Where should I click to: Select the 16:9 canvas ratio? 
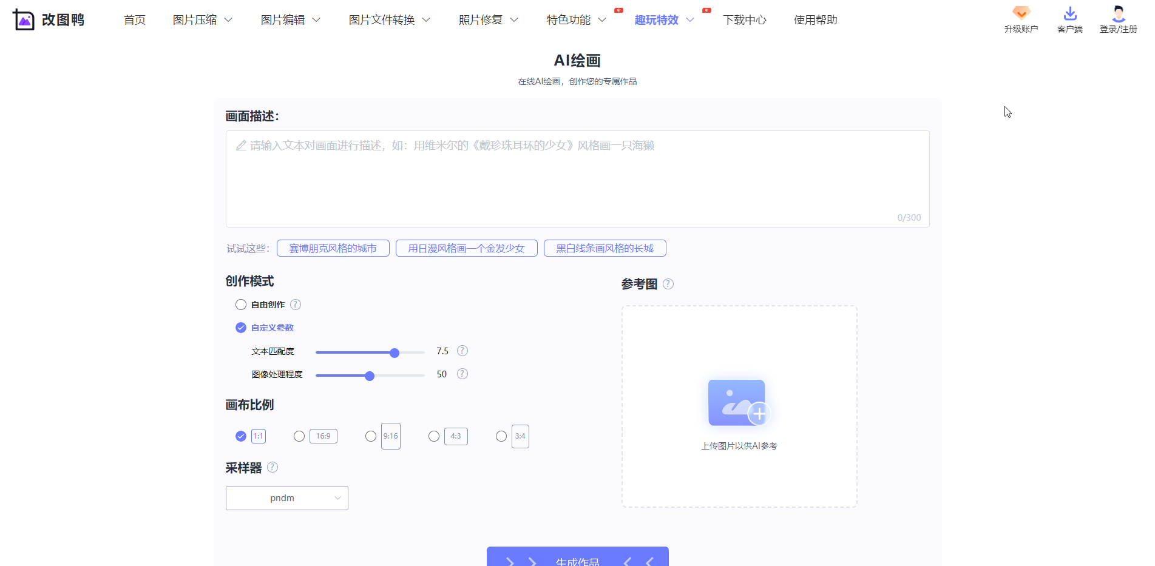(x=299, y=436)
